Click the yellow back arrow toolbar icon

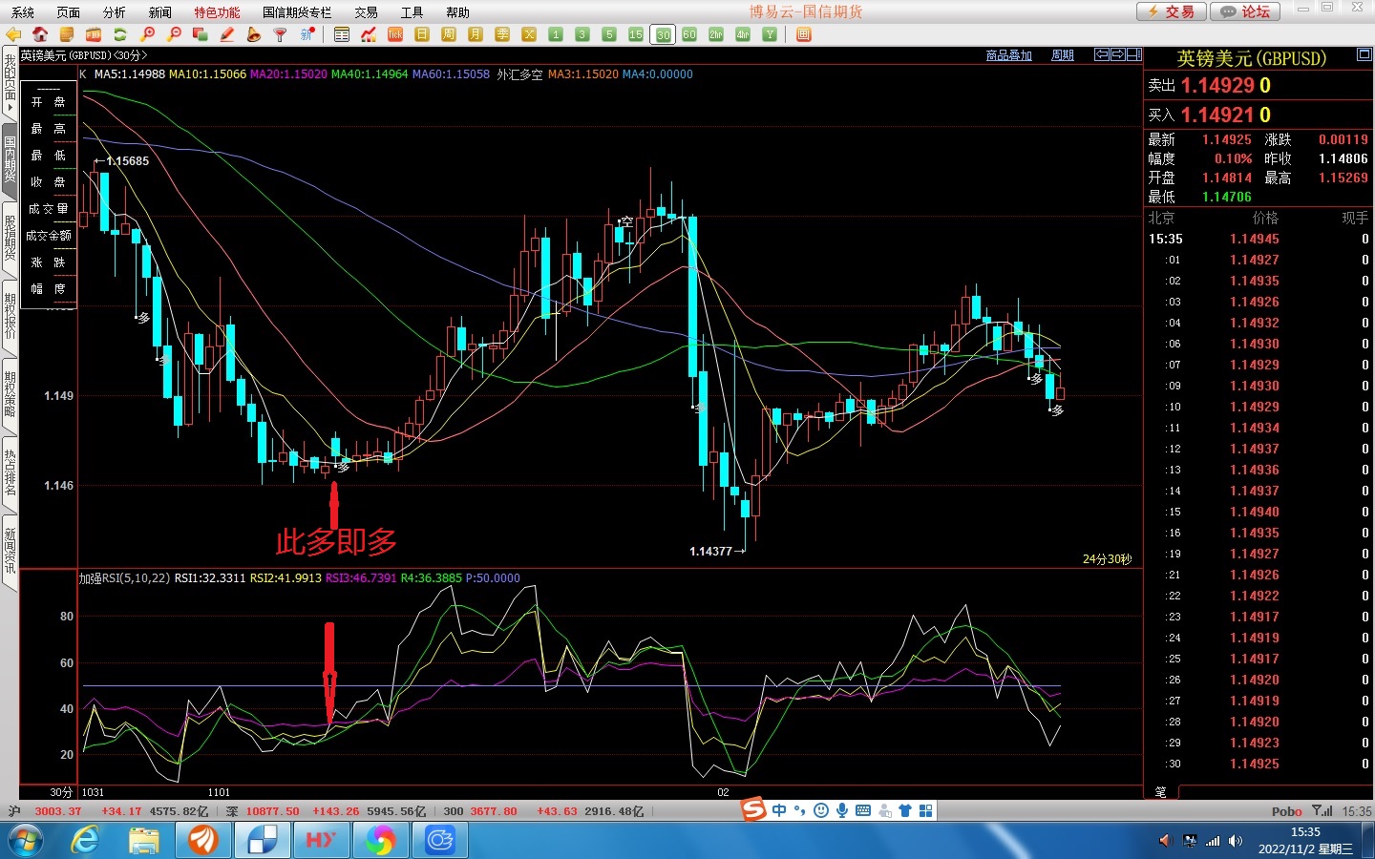(13, 34)
